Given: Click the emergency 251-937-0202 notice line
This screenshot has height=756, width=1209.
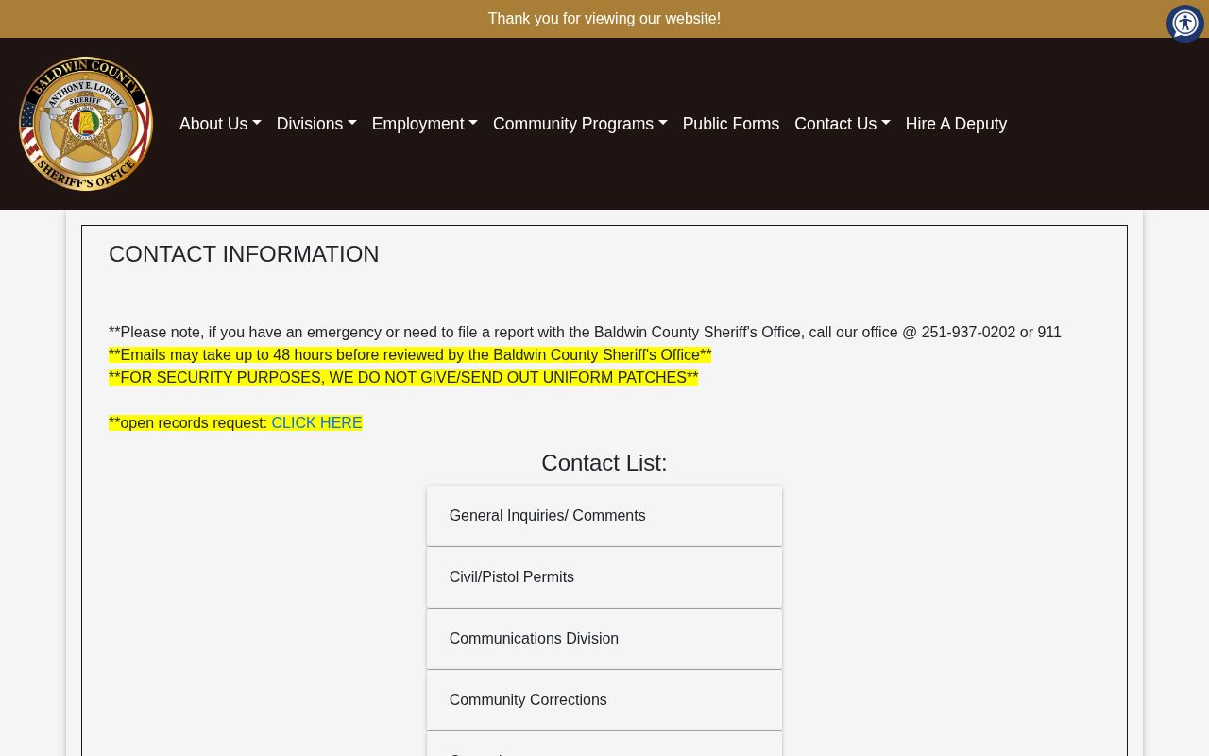Looking at the screenshot, I should (585, 333).
